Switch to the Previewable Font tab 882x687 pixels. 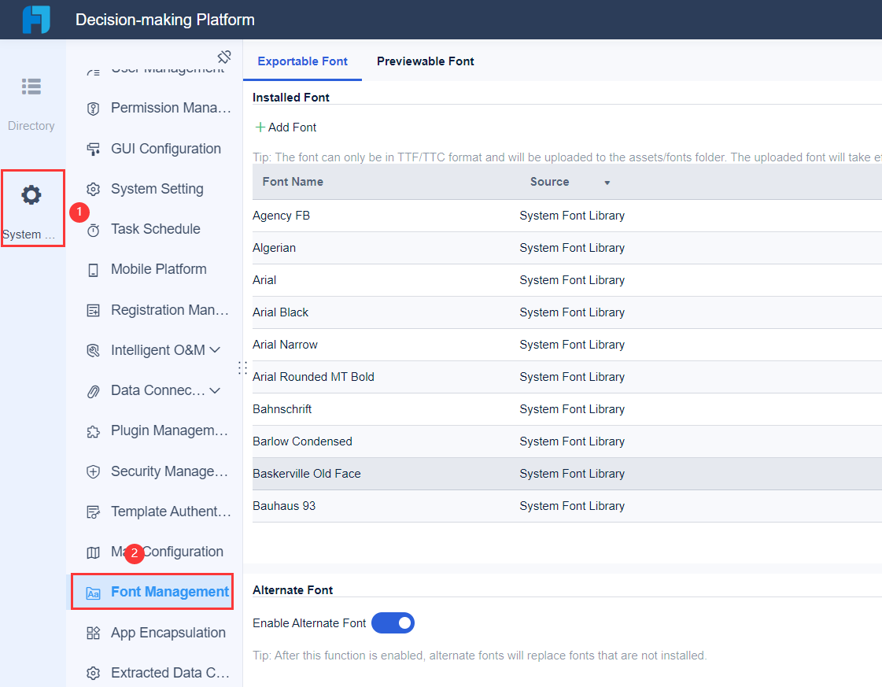(425, 61)
